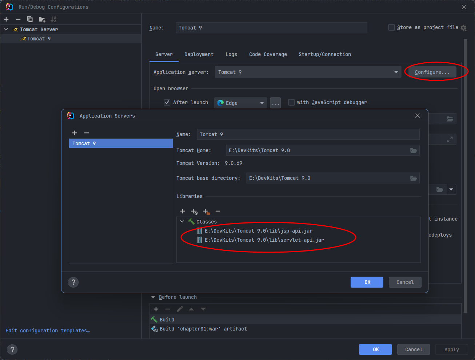Open Edge browser selection dropdown
The width and height of the screenshot is (475, 360).
point(262,103)
